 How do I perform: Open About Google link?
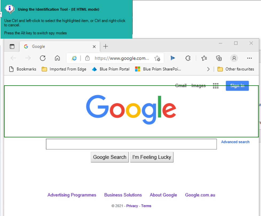coord(163,195)
